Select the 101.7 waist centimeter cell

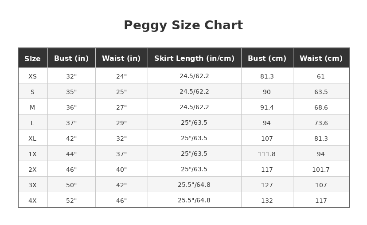(x=321, y=170)
